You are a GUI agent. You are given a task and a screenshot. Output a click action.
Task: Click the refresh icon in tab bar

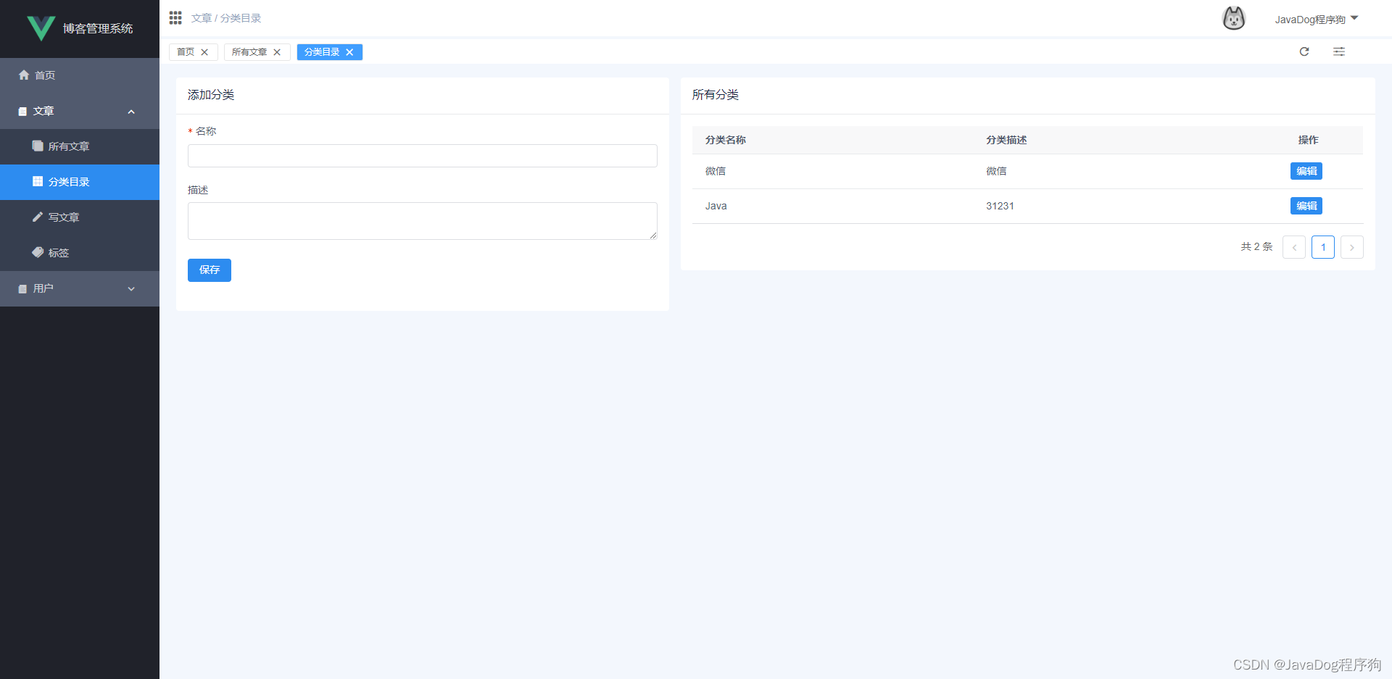pyautogui.click(x=1304, y=51)
